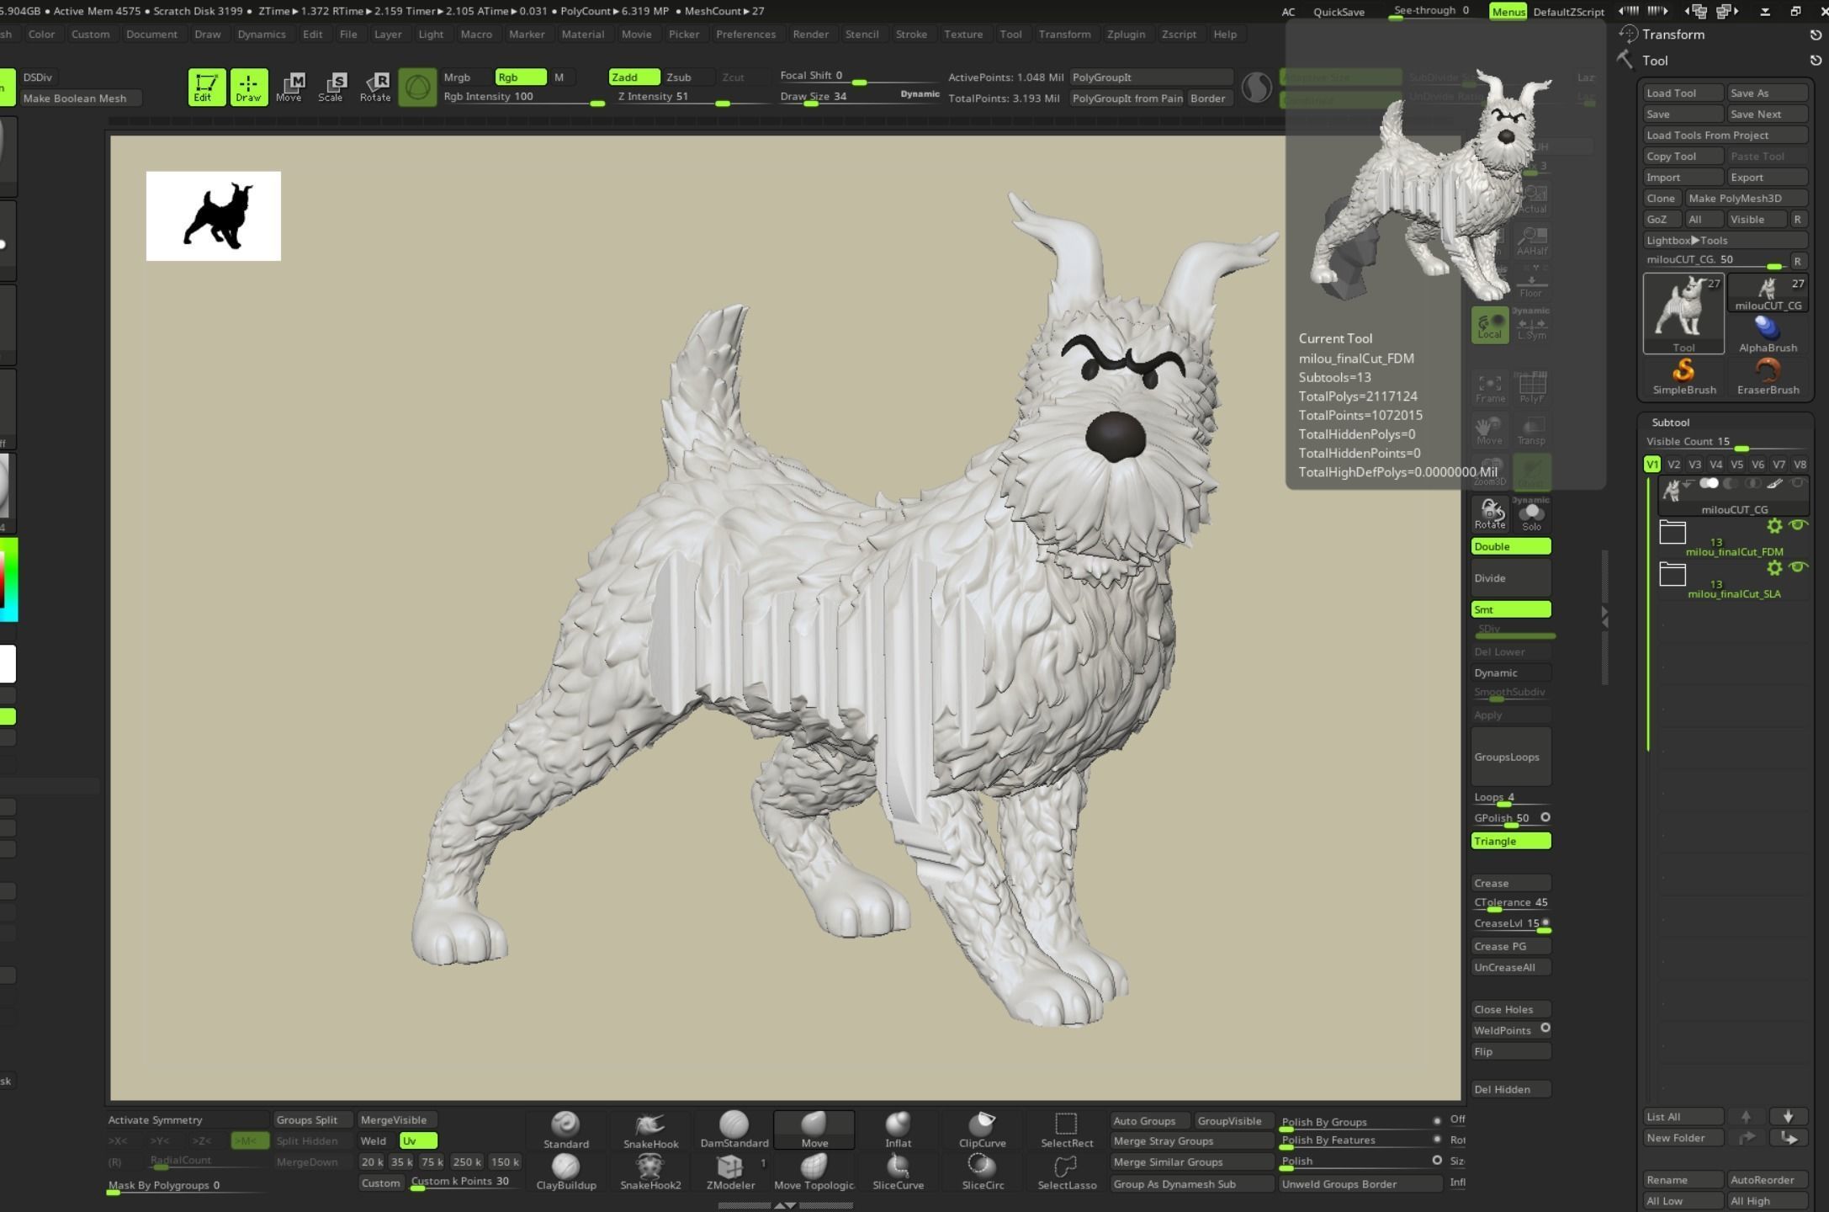Choose the Standard brush
This screenshot has width=1829, height=1212.
point(565,1130)
